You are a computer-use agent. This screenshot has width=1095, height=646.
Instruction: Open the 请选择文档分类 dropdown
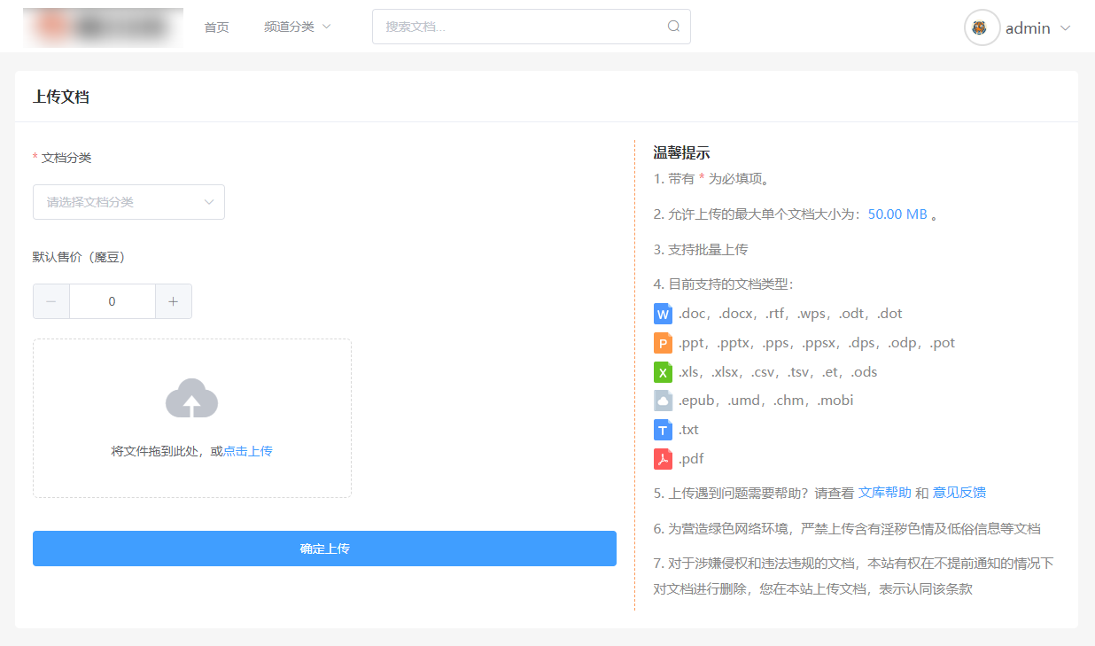[x=128, y=202]
